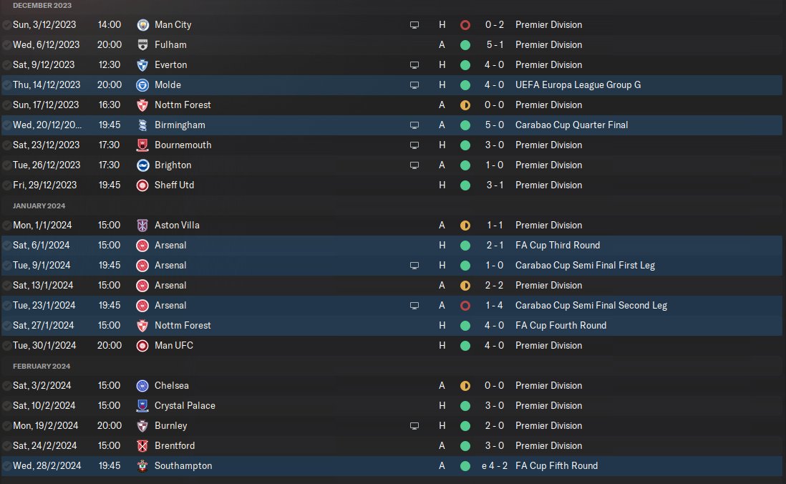The width and height of the screenshot is (786, 484).
Task: Toggle the check mark on Sheff Utd fixture row
Action: (6, 185)
